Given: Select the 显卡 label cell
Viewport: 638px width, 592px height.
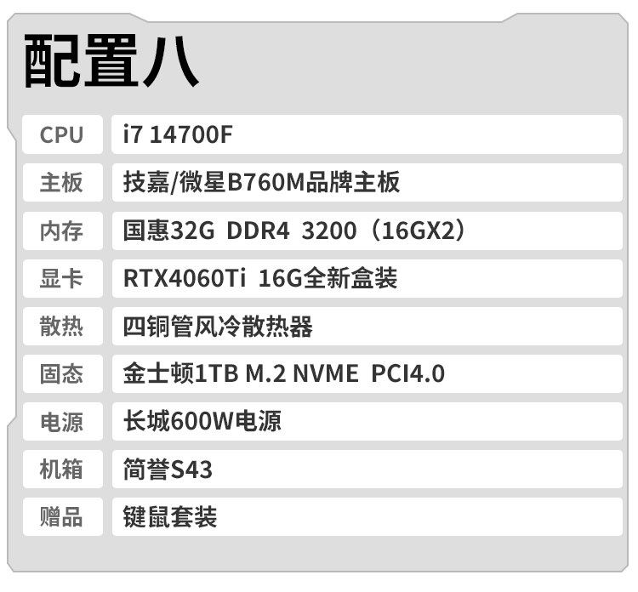Looking at the screenshot, I should point(62,278).
